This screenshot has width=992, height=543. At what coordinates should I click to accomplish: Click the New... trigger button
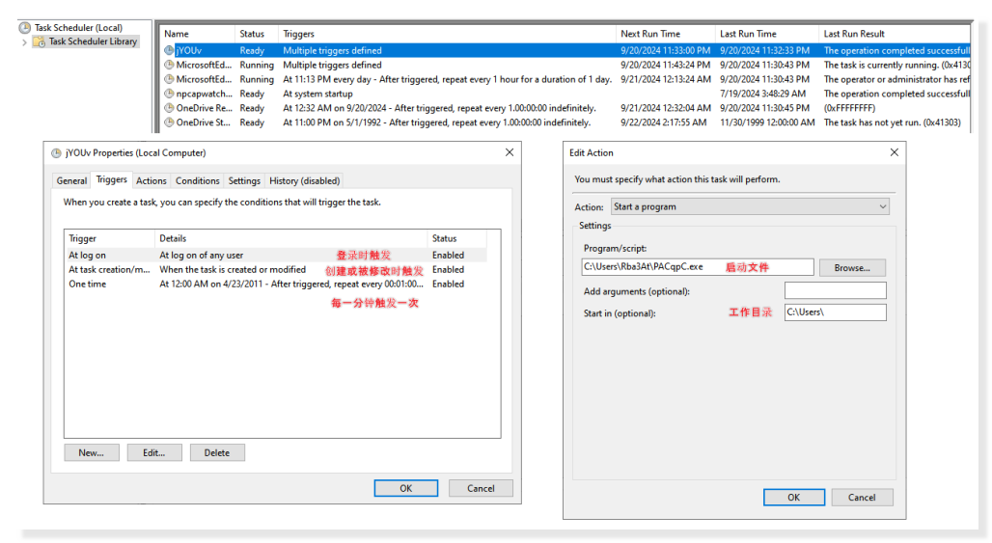coord(91,452)
